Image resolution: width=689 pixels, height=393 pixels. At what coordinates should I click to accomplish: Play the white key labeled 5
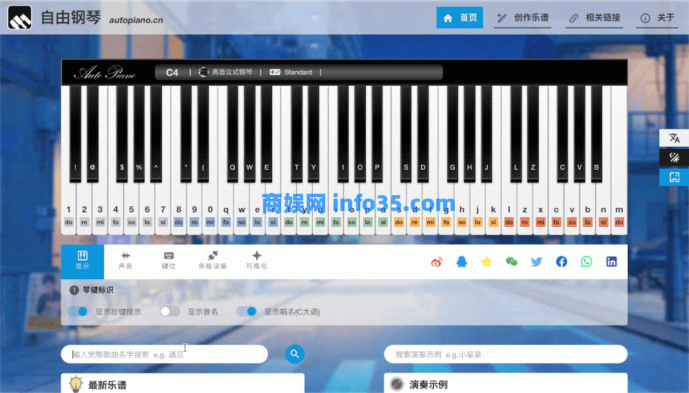pyautogui.click(x=132, y=209)
